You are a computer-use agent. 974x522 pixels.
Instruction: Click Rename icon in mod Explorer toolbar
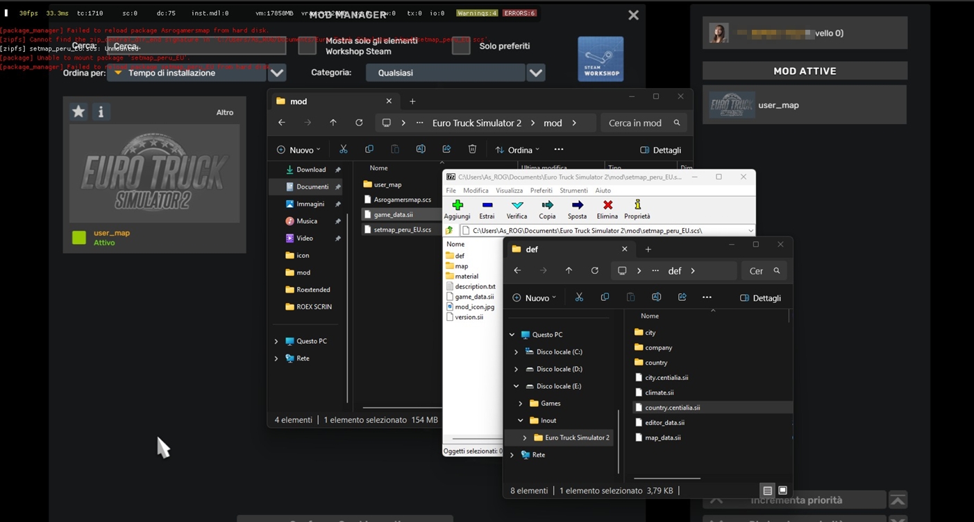click(x=421, y=150)
